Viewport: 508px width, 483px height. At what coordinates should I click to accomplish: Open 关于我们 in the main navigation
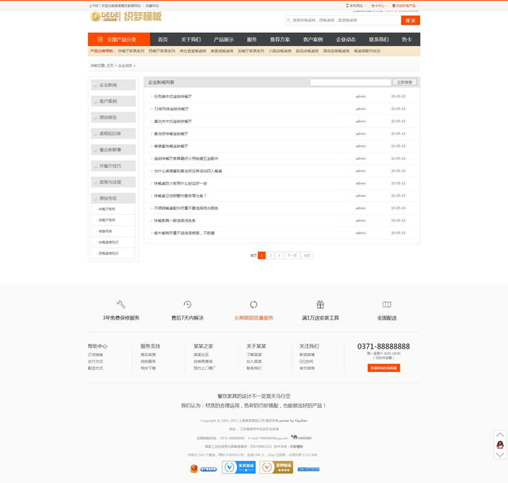click(x=191, y=40)
